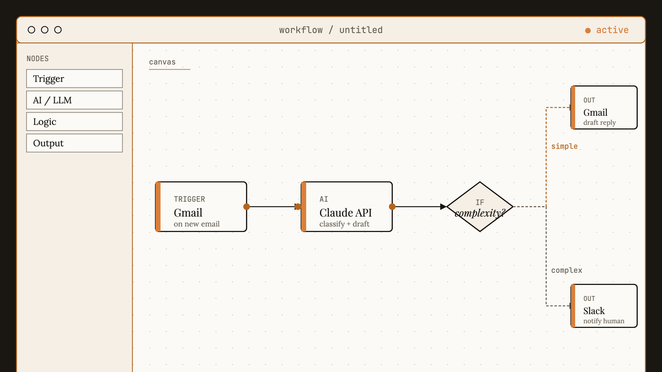
Task: Click the workflow / untitled title
Action: tap(331, 30)
